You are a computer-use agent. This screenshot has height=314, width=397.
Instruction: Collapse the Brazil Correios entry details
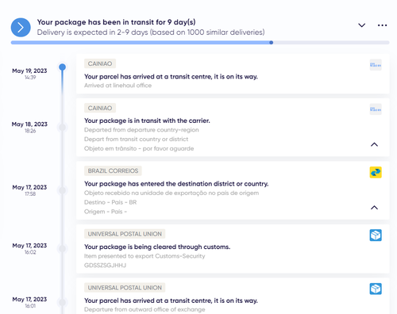pyautogui.click(x=374, y=208)
